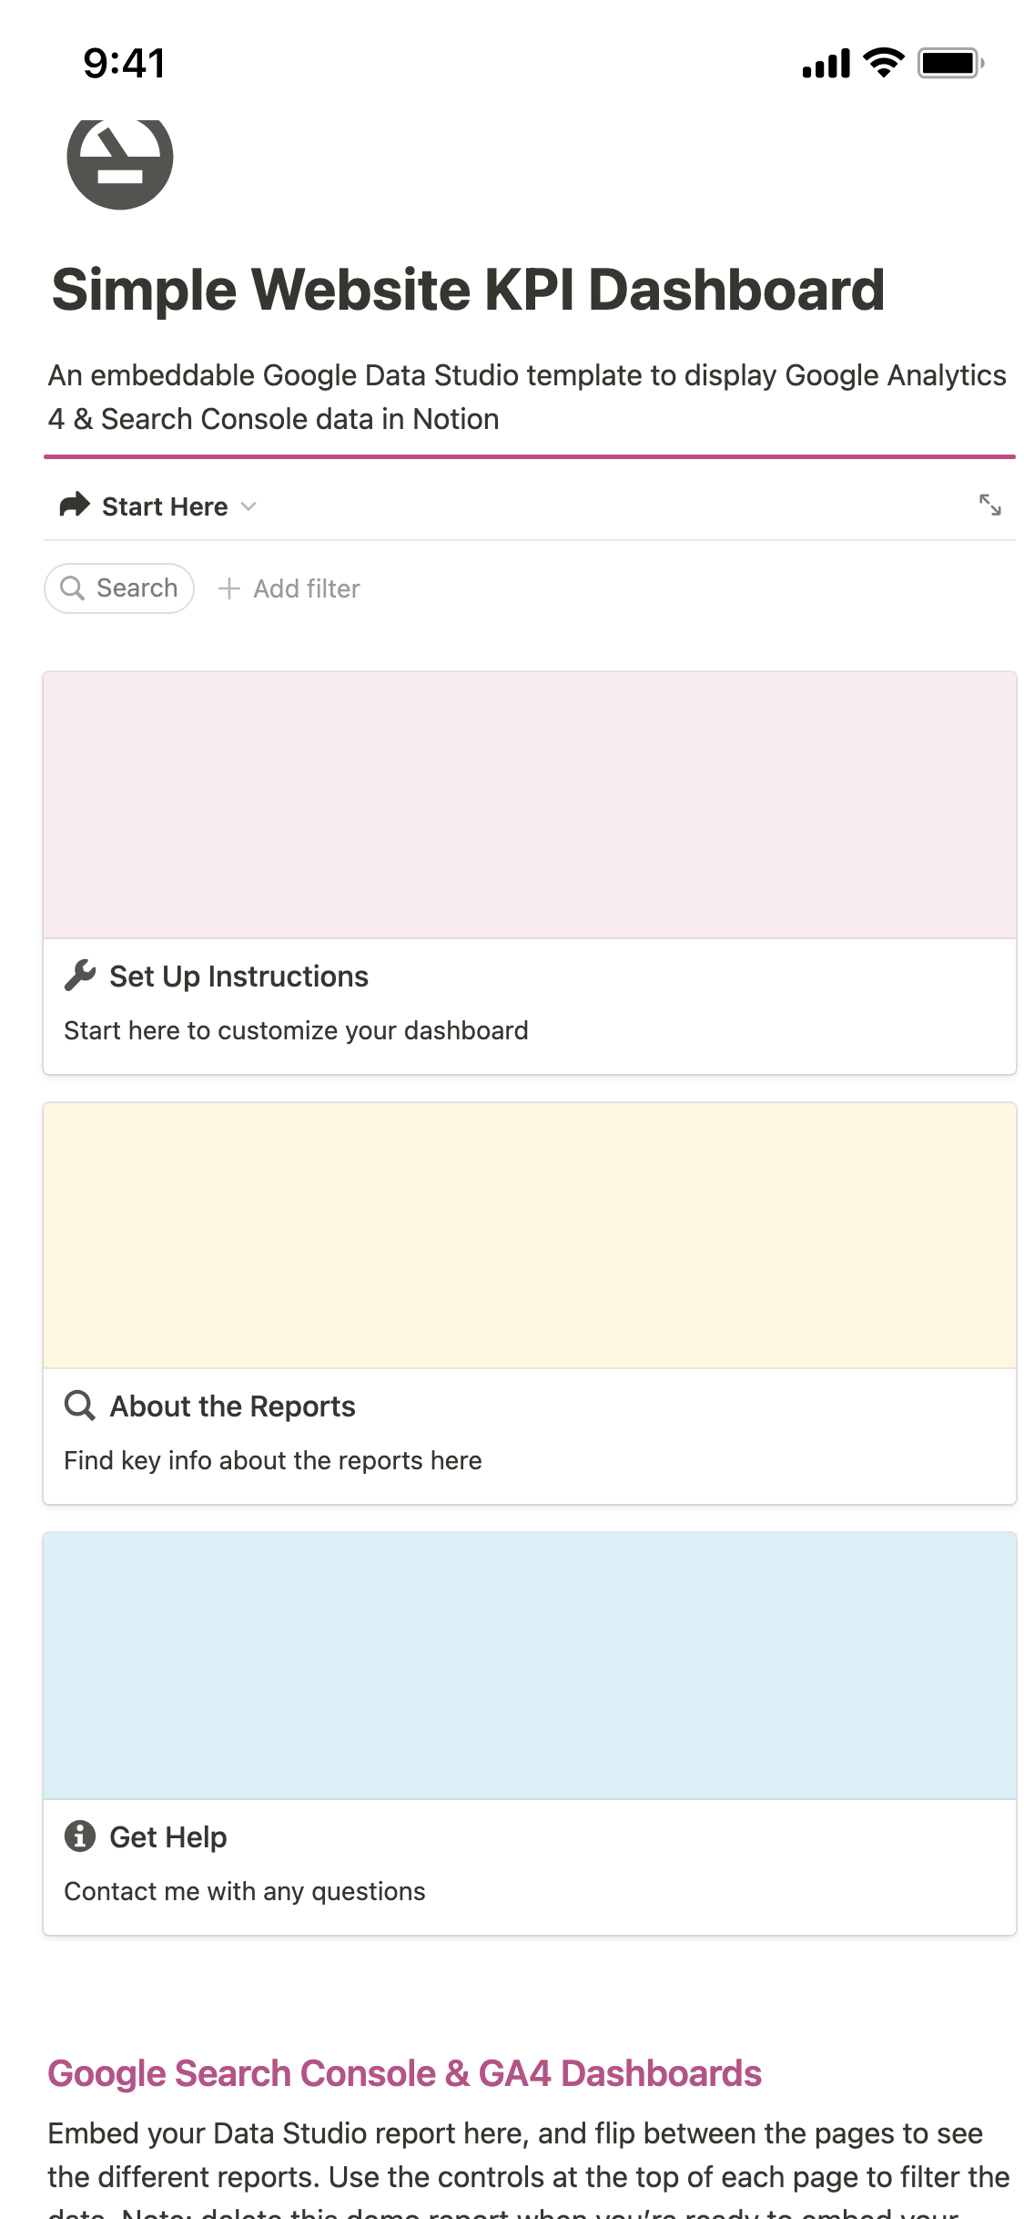This screenshot has height=2219, width=1024.
Task: Click the magnifier icon in Search
Action: (72, 588)
